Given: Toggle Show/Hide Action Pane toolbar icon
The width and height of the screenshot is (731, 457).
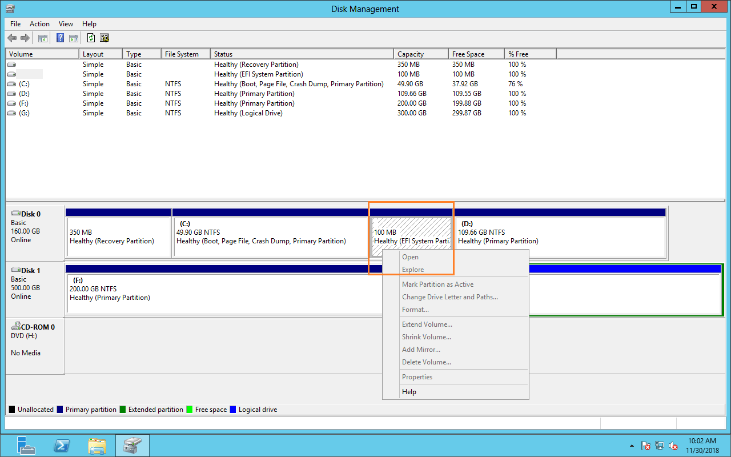Looking at the screenshot, I should pyautogui.click(x=74, y=38).
